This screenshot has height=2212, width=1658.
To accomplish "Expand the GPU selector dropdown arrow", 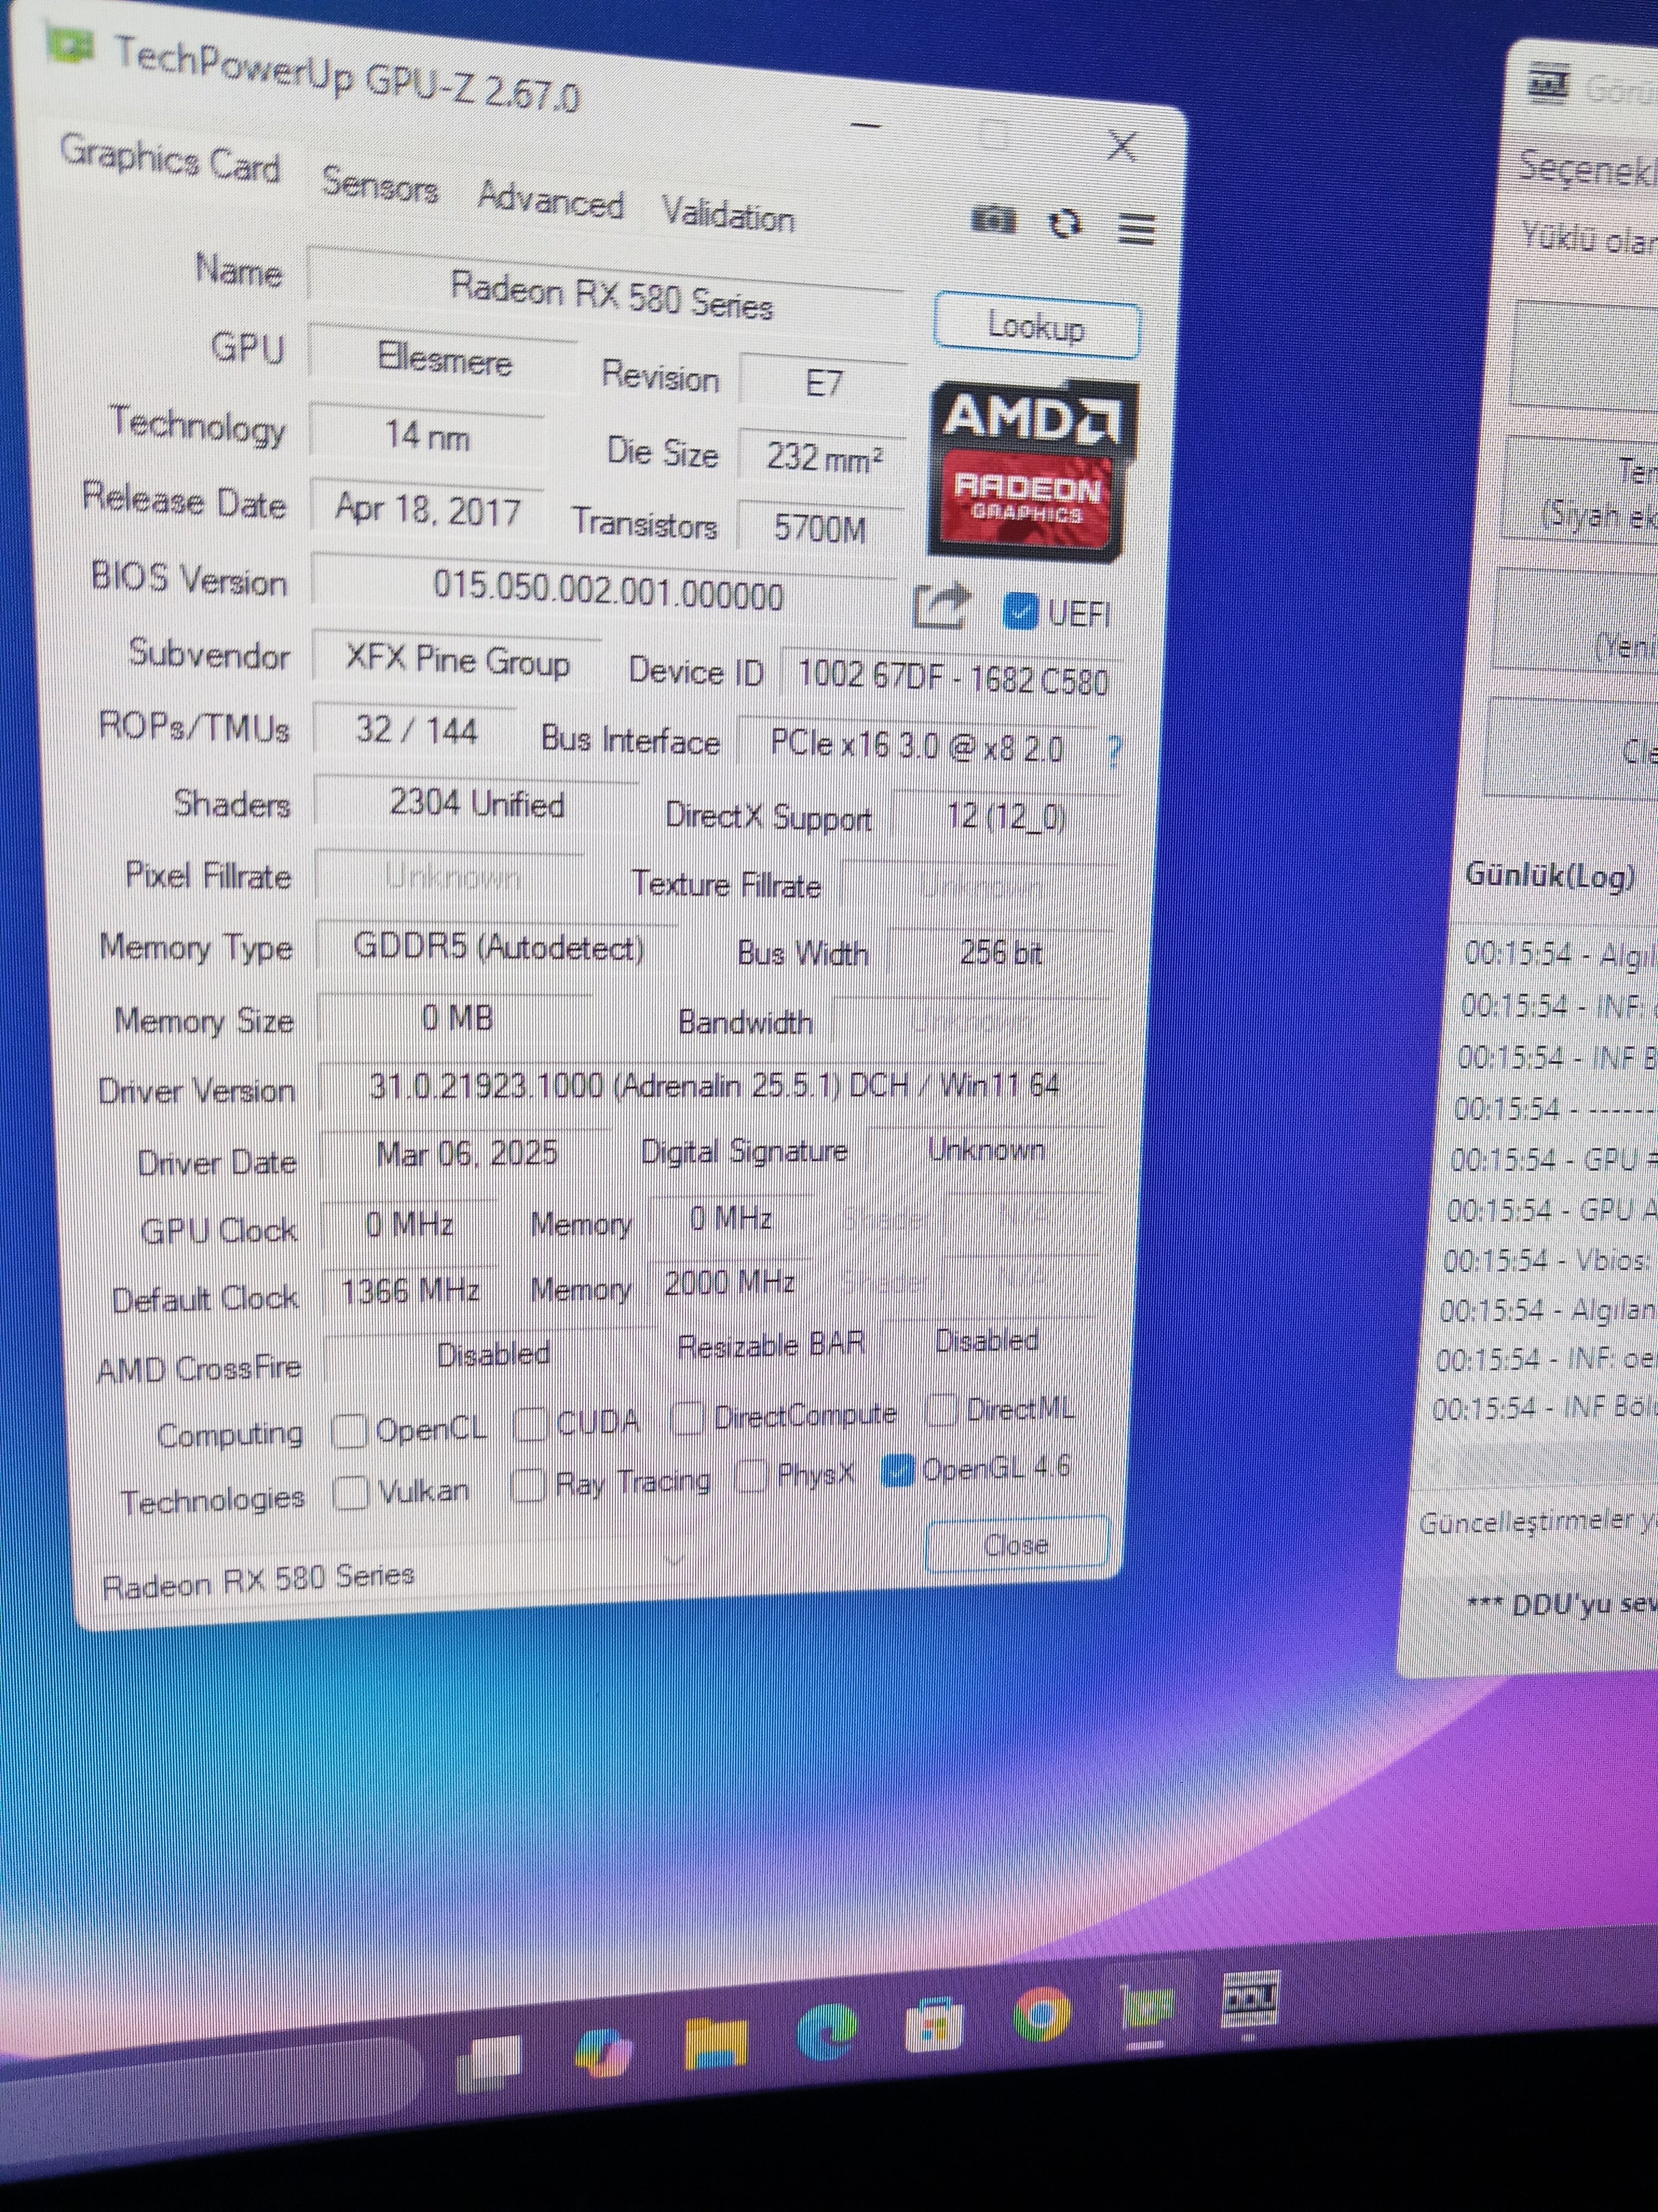I will (x=676, y=1561).
